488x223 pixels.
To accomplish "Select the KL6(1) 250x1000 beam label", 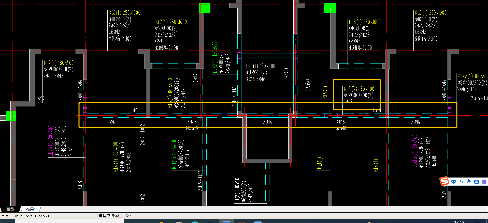I will pyautogui.click(x=124, y=13).
